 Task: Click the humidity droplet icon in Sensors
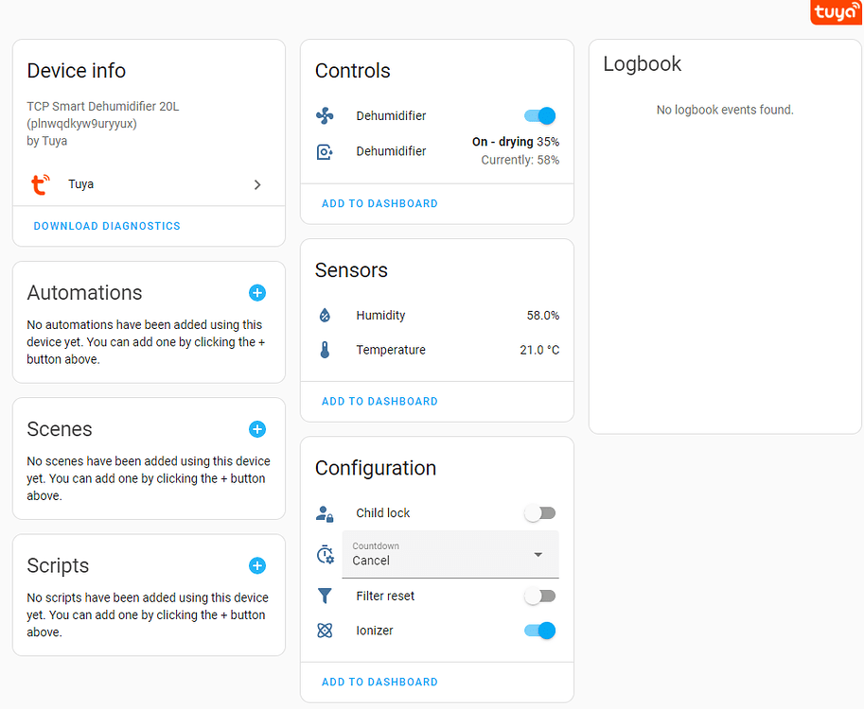[x=325, y=315]
